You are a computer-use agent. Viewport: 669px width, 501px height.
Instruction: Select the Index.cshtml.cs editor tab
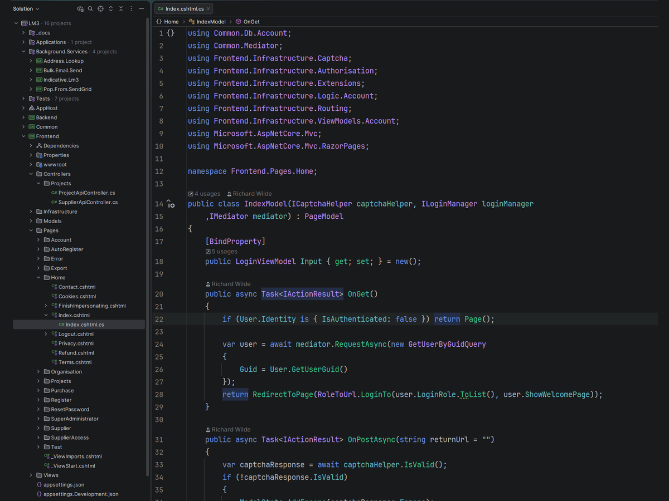pyautogui.click(x=183, y=9)
